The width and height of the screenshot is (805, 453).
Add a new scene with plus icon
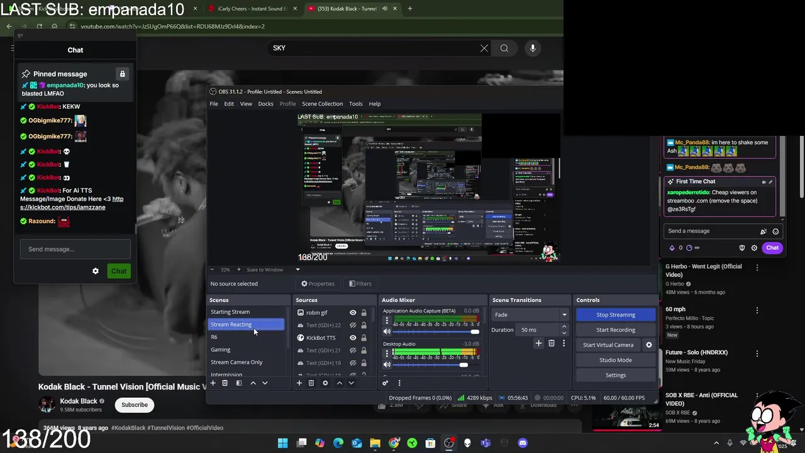(x=213, y=383)
